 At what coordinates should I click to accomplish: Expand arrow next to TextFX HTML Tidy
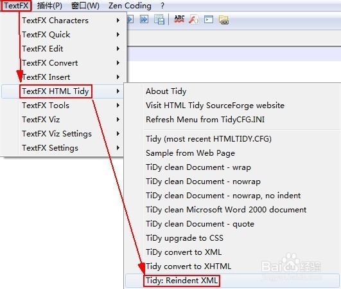pyautogui.click(x=118, y=91)
